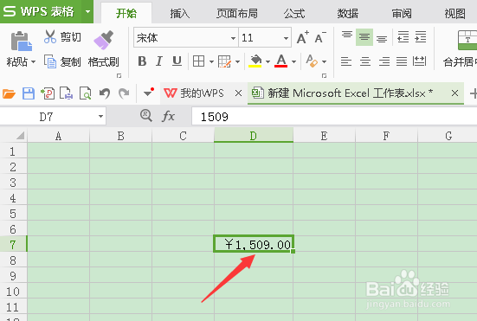477x321 pixels.
Task: Save workbook with floppy icon
Action: coord(29,93)
